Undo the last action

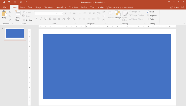click(9, 2)
